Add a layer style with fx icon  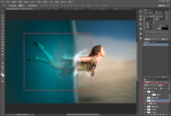(x=151, y=115)
